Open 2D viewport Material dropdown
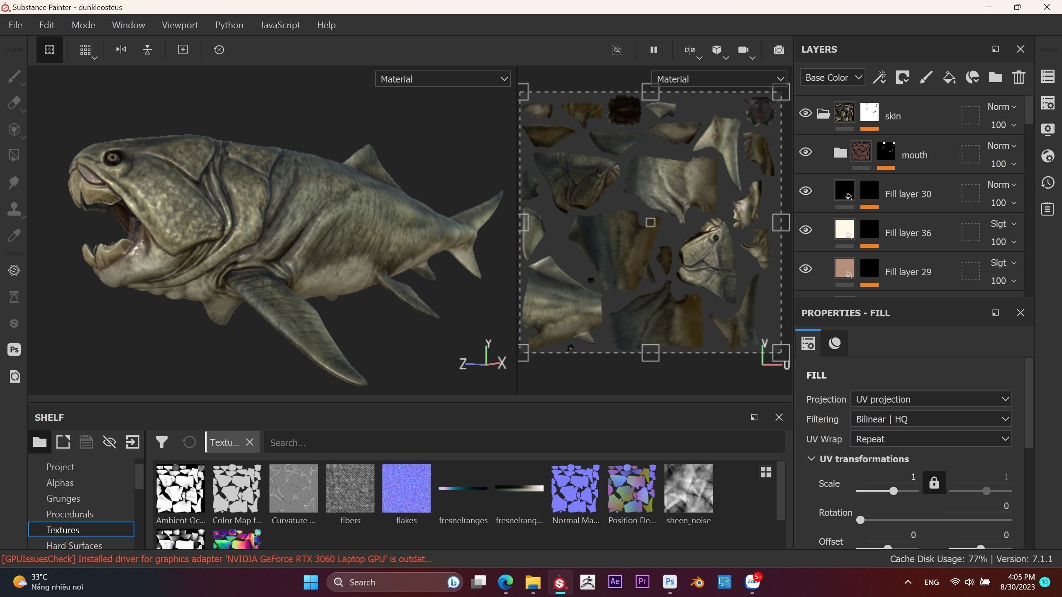Screen dimensions: 1062x597 (x=719, y=79)
